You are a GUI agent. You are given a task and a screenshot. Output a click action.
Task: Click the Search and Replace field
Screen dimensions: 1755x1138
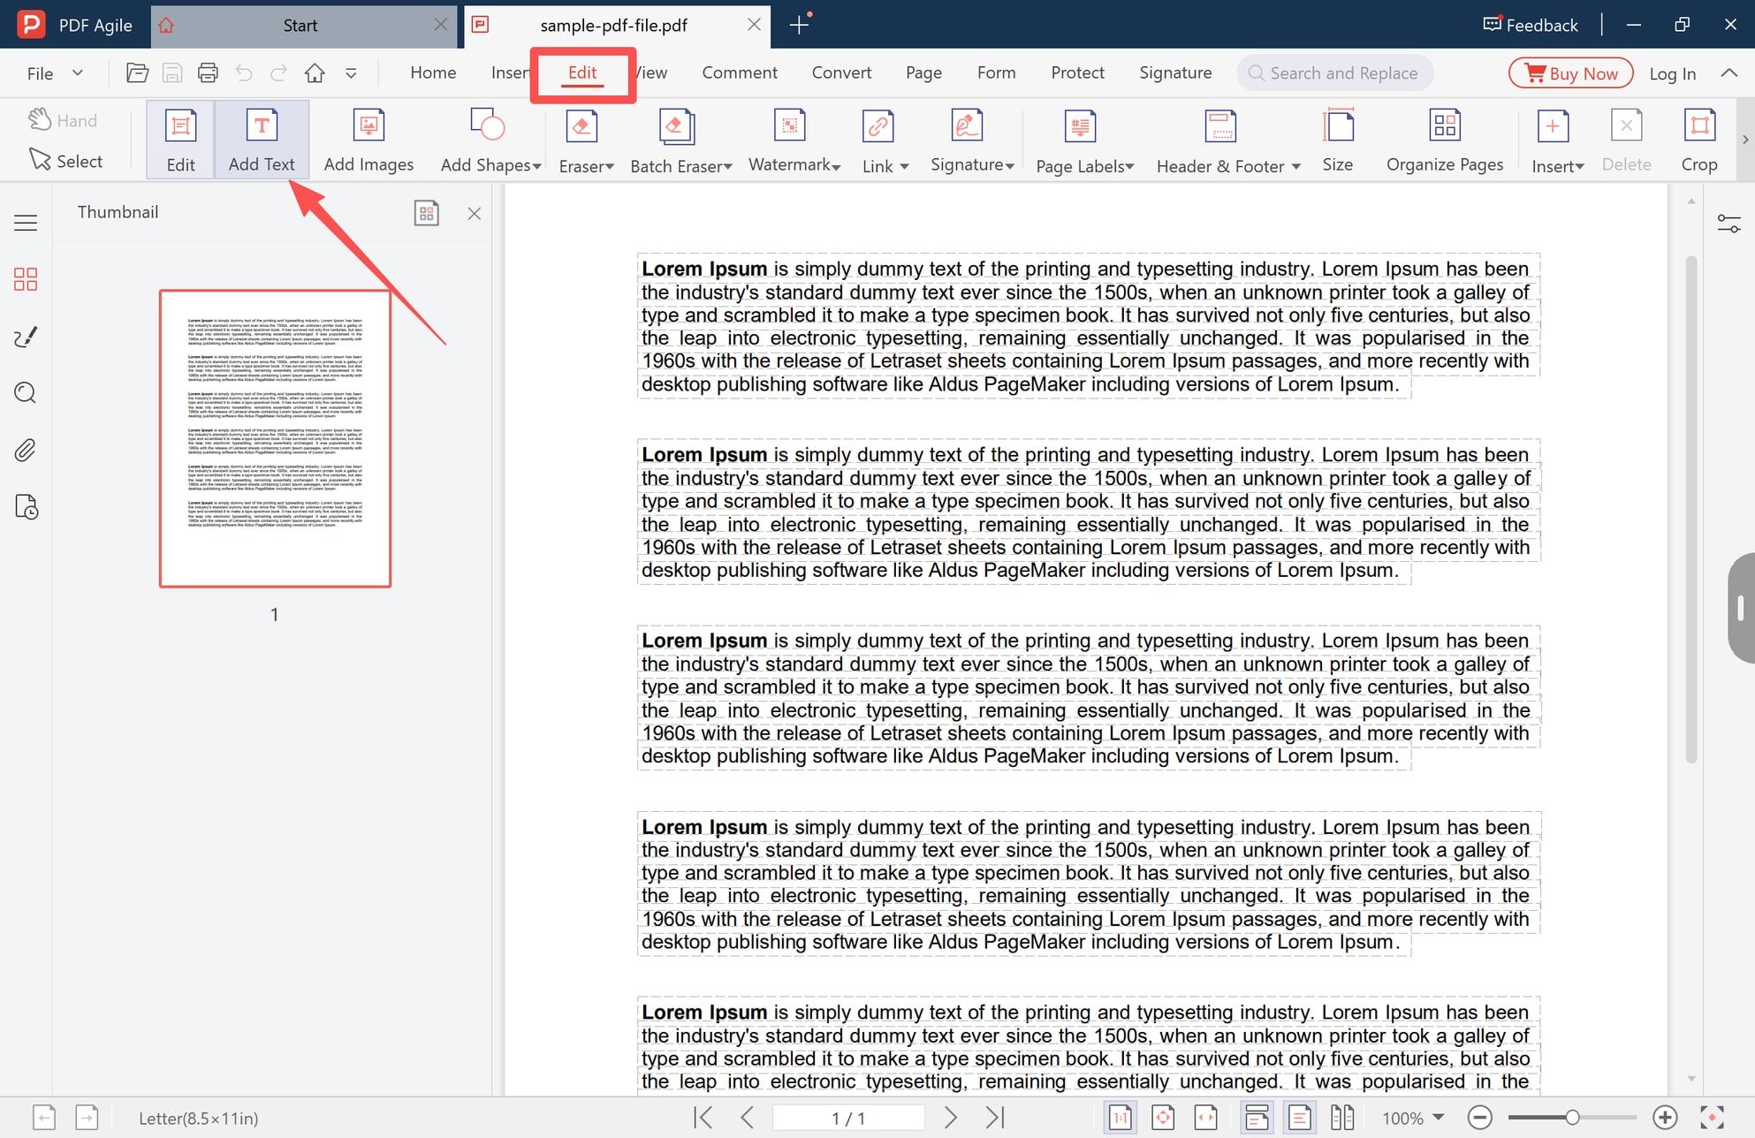pyautogui.click(x=1335, y=73)
